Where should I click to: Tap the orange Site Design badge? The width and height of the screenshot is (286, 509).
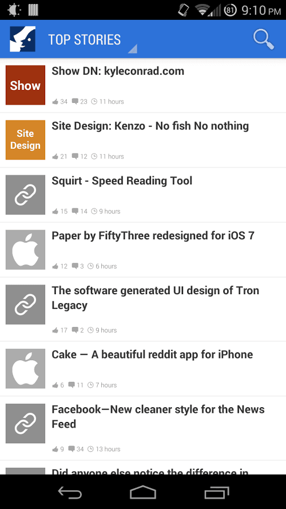[x=25, y=140]
